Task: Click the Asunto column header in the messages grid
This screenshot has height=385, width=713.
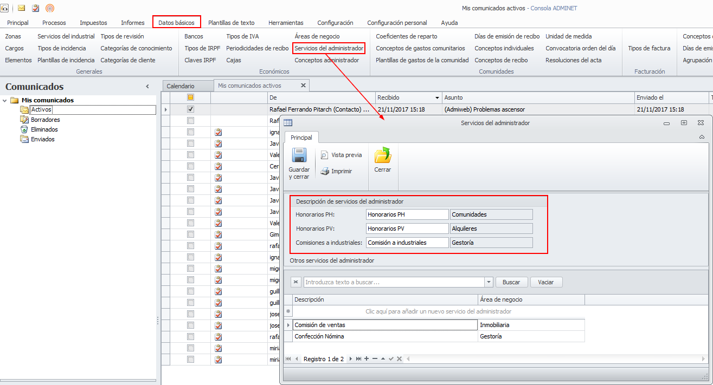Action: pyautogui.click(x=538, y=97)
